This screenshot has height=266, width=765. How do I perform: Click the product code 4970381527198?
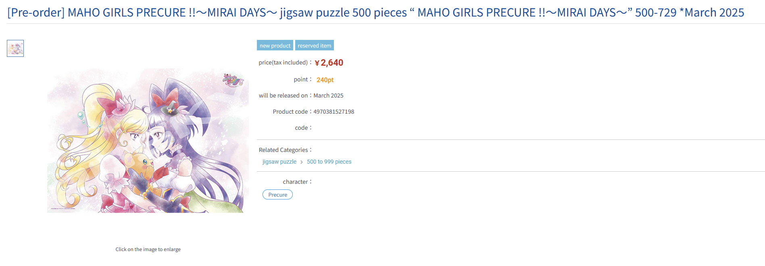pos(334,112)
